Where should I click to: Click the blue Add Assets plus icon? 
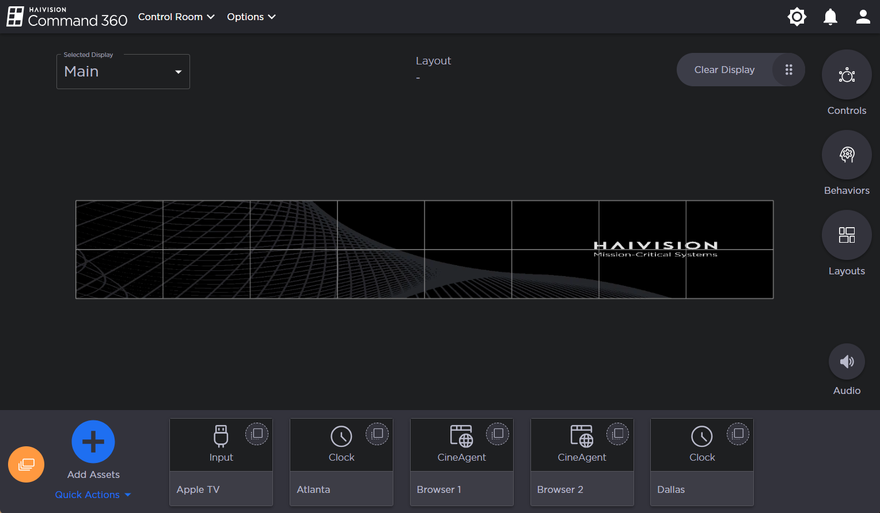click(x=93, y=442)
